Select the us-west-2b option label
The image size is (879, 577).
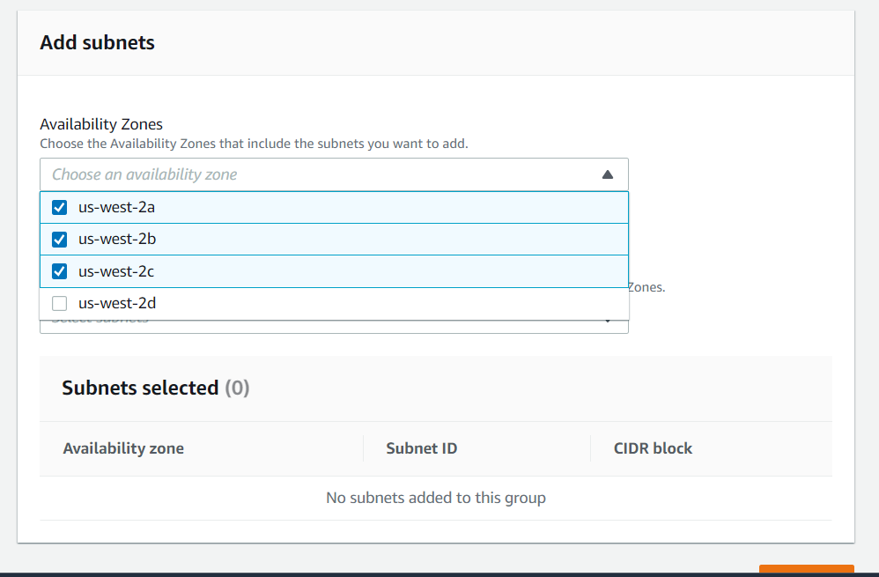point(116,239)
